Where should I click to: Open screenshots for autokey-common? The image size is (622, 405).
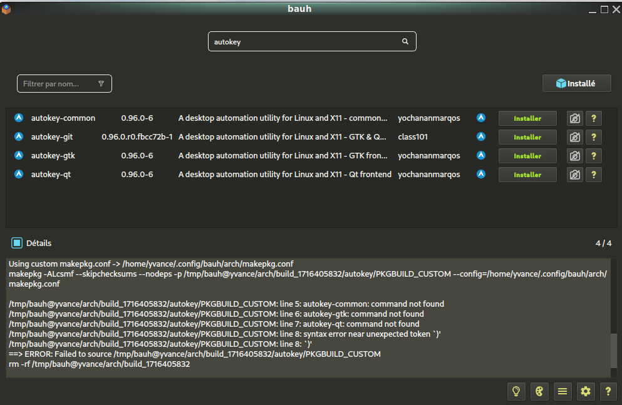coord(575,118)
